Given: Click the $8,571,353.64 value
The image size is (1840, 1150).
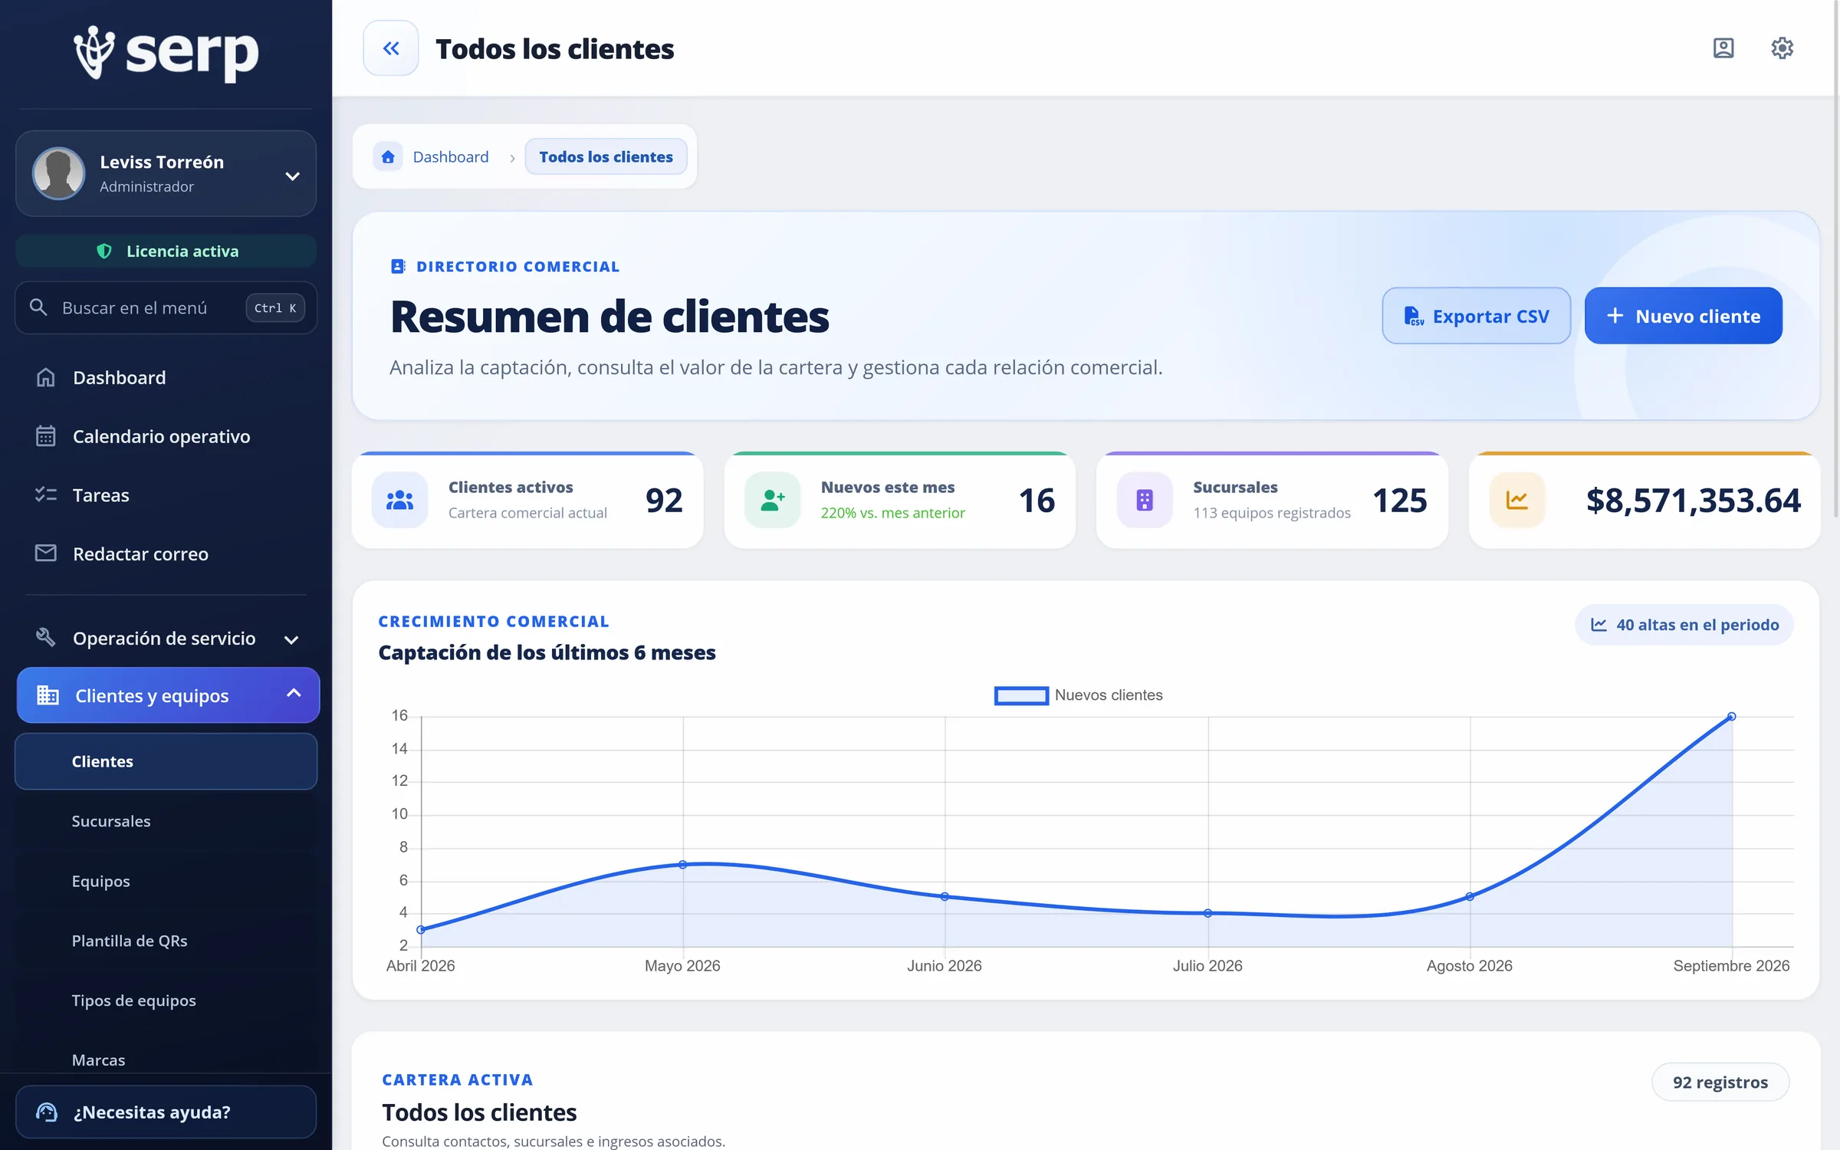Looking at the screenshot, I should (1693, 500).
